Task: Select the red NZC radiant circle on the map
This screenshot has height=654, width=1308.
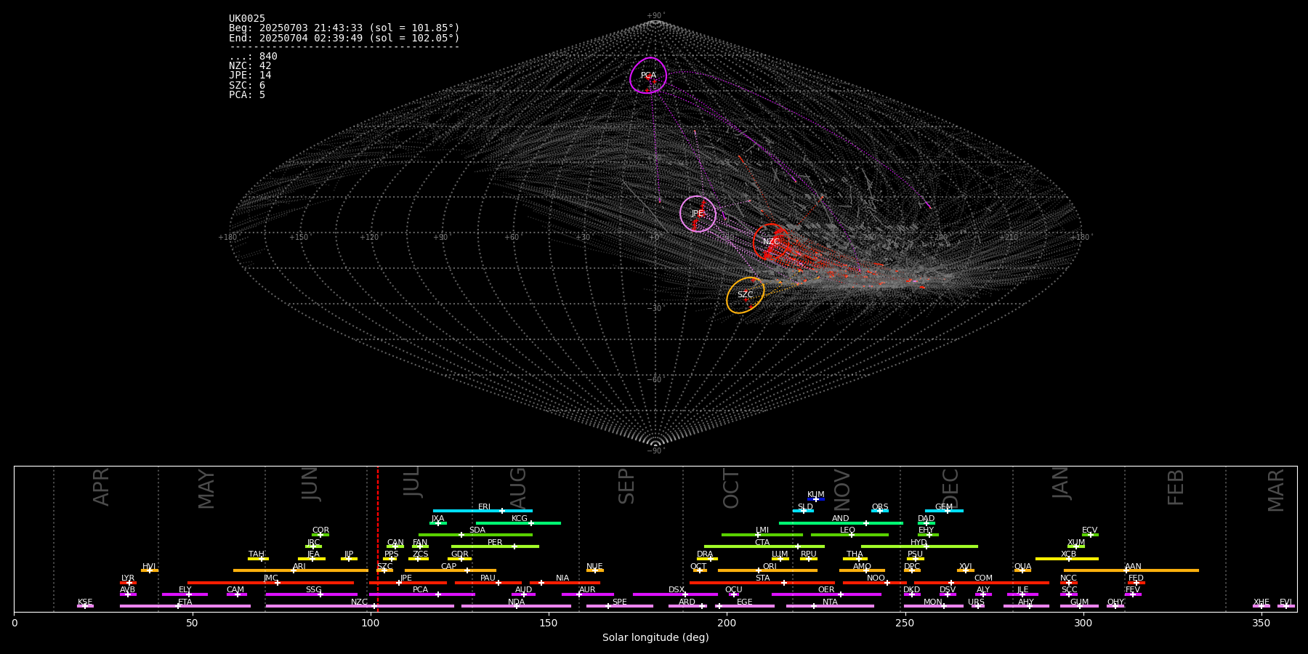Action: click(771, 242)
